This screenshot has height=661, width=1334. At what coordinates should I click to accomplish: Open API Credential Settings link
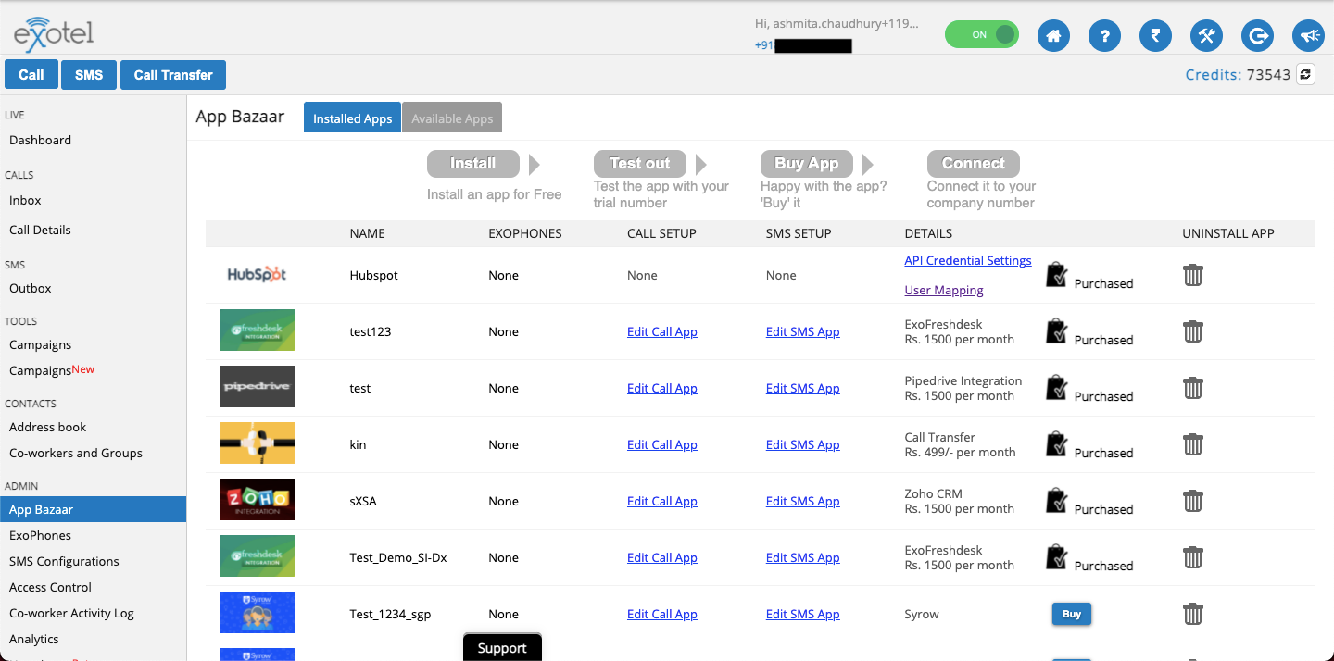[968, 260]
